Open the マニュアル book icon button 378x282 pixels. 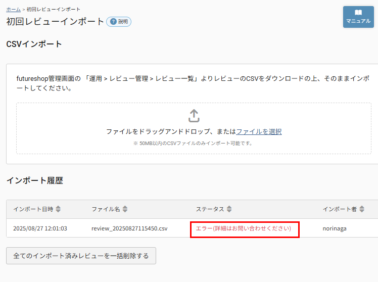pyautogui.click(x=358, y=17)
